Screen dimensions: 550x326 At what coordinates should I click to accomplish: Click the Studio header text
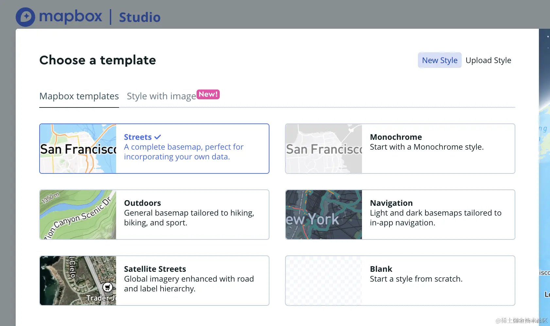[140, 17]
